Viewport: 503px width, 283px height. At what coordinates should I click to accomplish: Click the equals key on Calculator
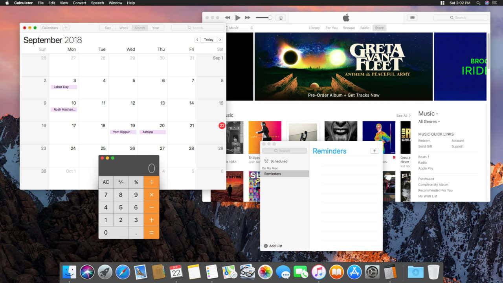(x=151, y=232)
